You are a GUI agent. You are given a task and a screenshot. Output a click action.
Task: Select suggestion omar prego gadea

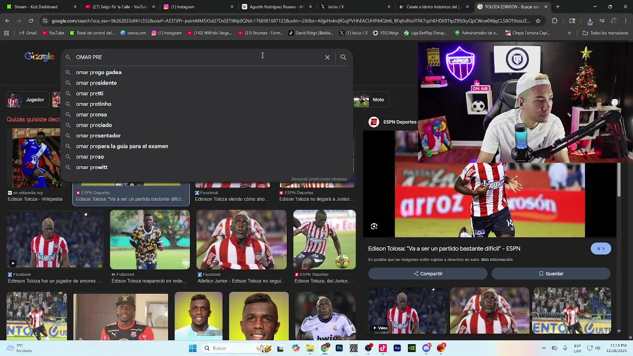pyautogui.click(x=207, y=72)
